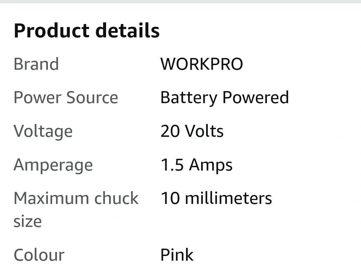Click the word size under Maximum chuck

28,222
